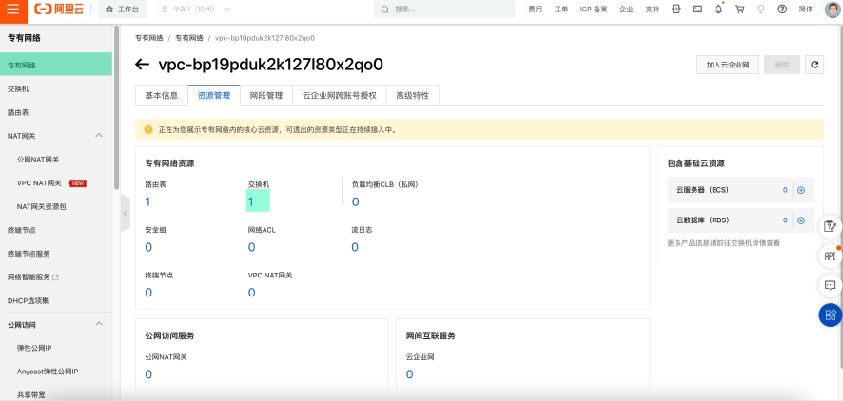Open the shopping cart icon
This screenshot has height=401, width=843.
click(x=739, y=9)
